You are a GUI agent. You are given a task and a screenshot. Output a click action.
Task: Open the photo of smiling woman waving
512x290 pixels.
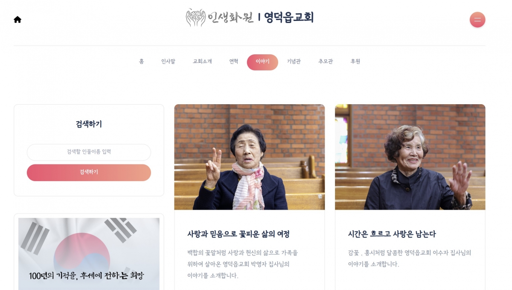pos(410,157)
